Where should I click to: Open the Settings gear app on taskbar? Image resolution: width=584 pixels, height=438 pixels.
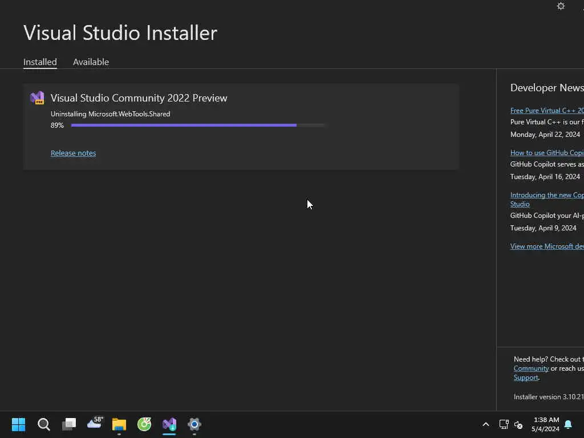(x=194, y=424)
